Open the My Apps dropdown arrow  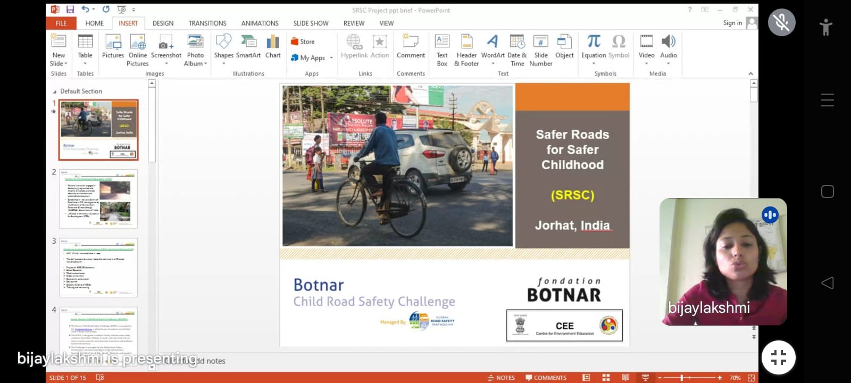[331, 58]
